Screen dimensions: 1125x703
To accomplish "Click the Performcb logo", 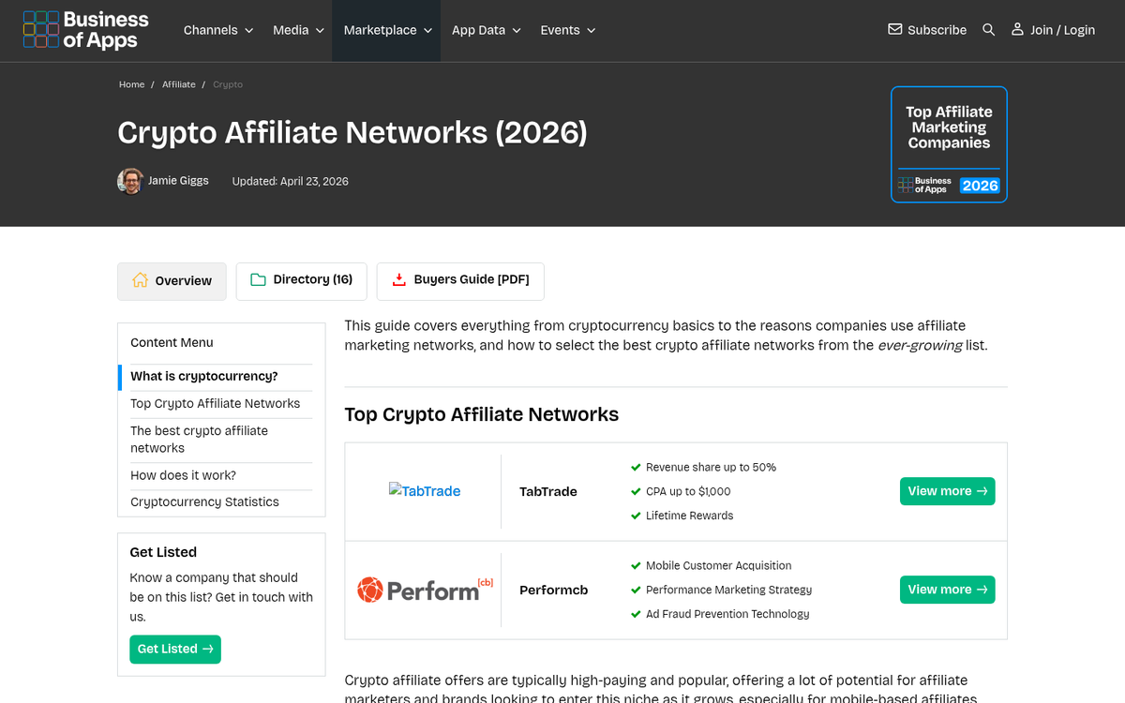I will click(424, 590).
